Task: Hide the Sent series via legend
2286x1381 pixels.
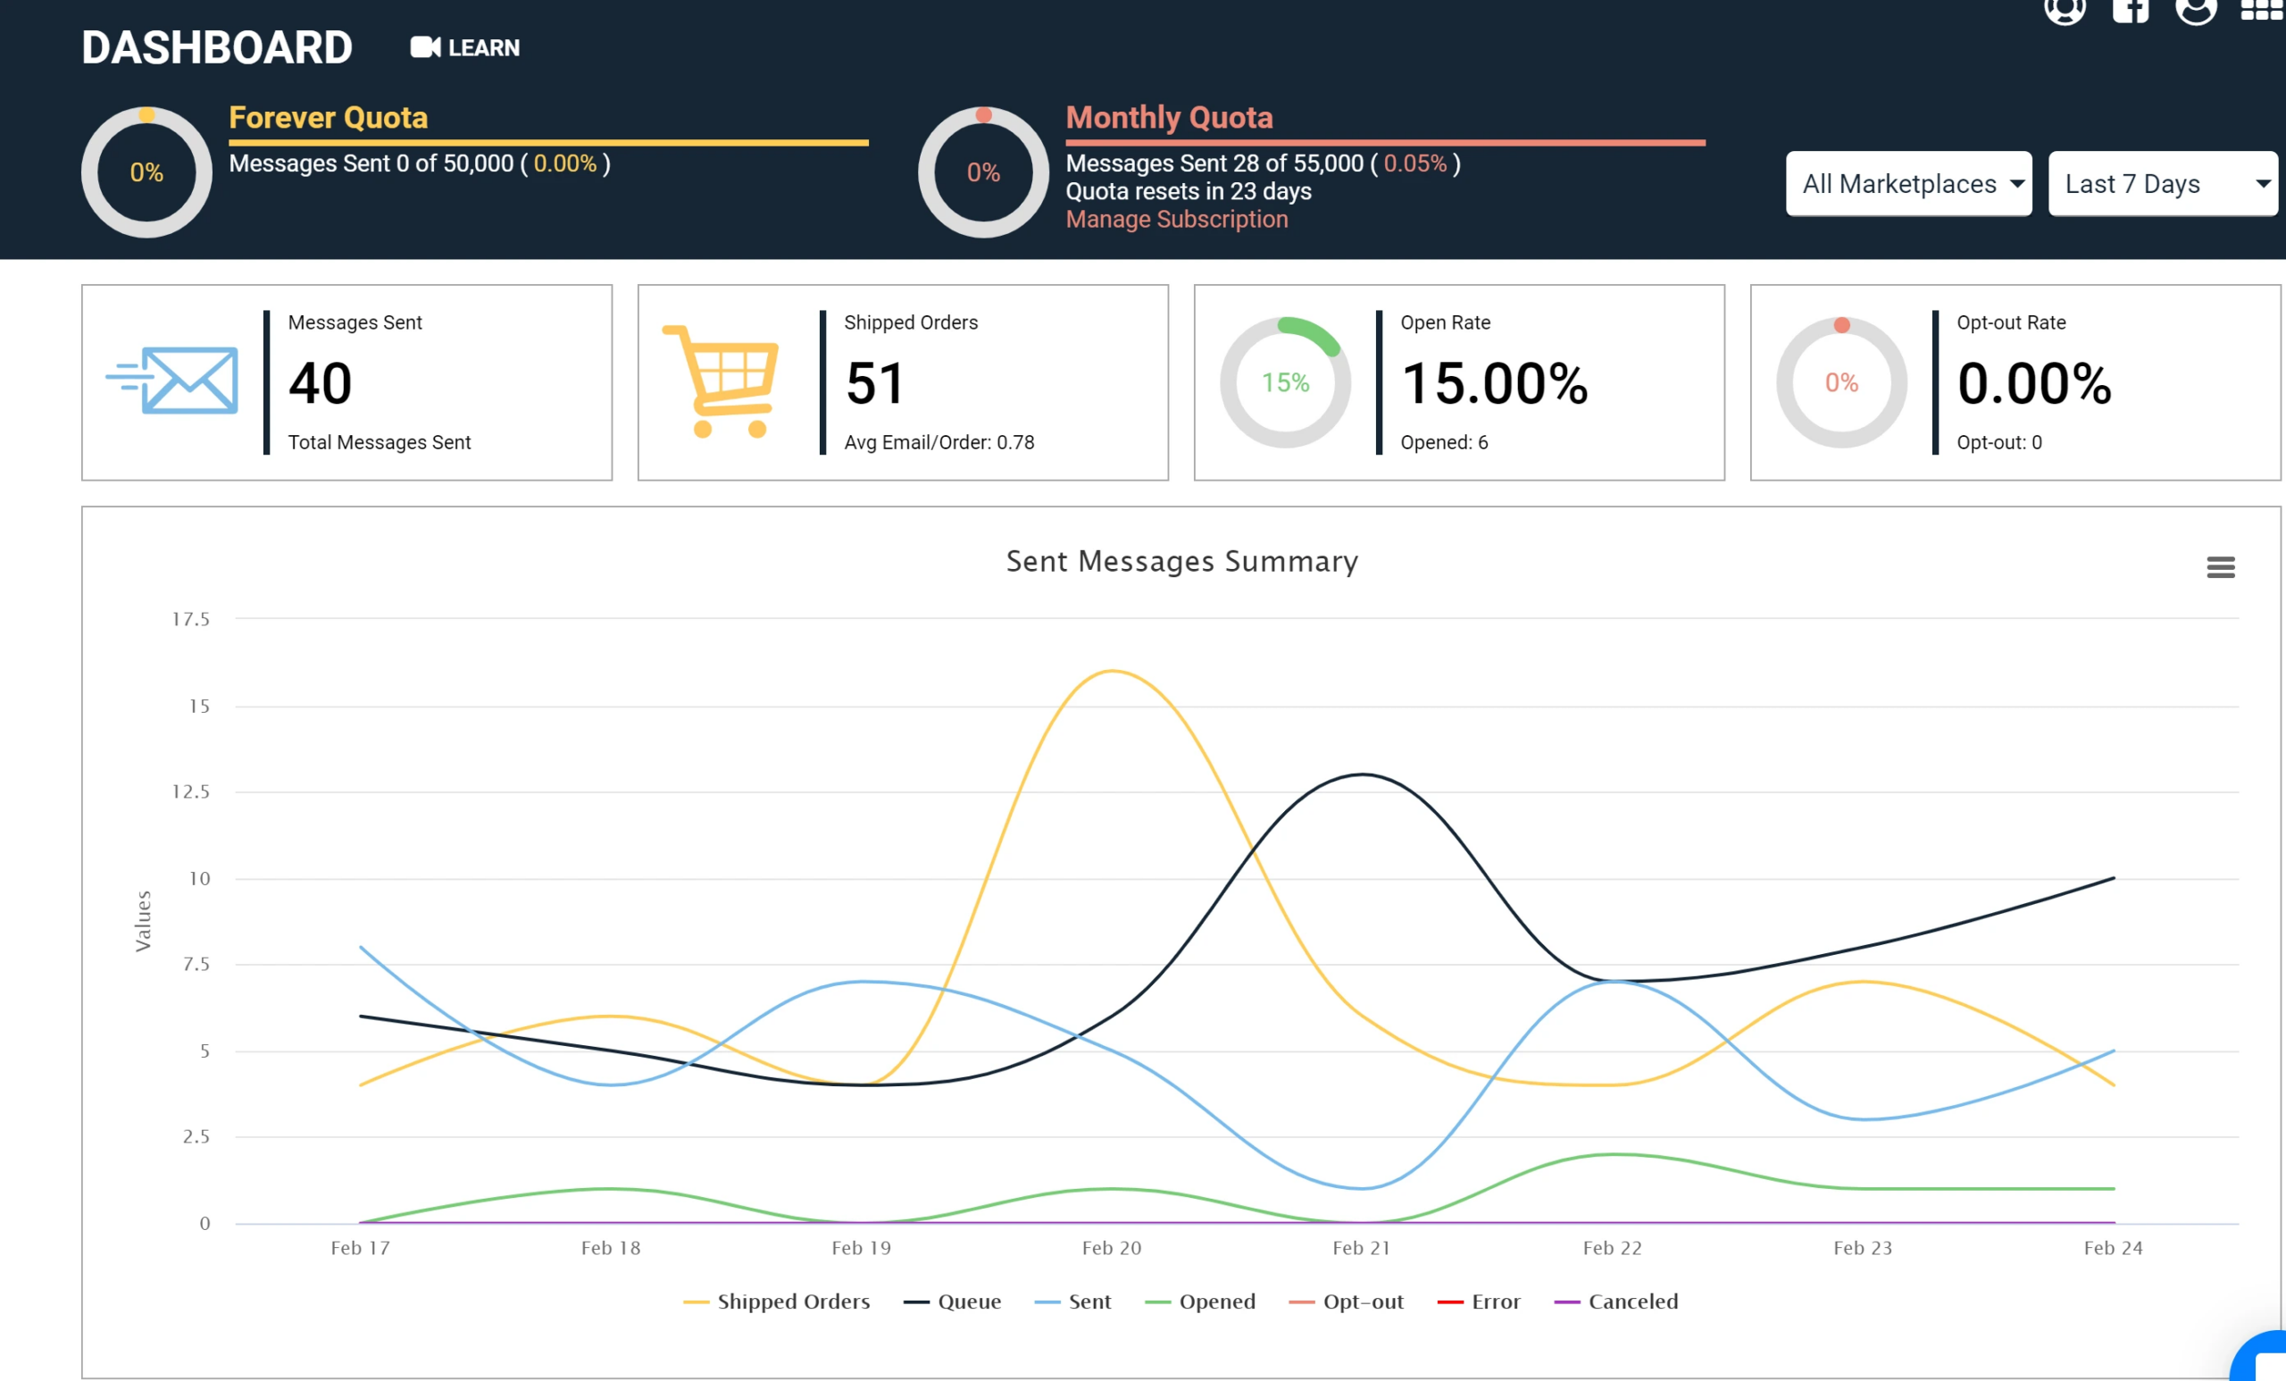Action: point(1089,1301)
